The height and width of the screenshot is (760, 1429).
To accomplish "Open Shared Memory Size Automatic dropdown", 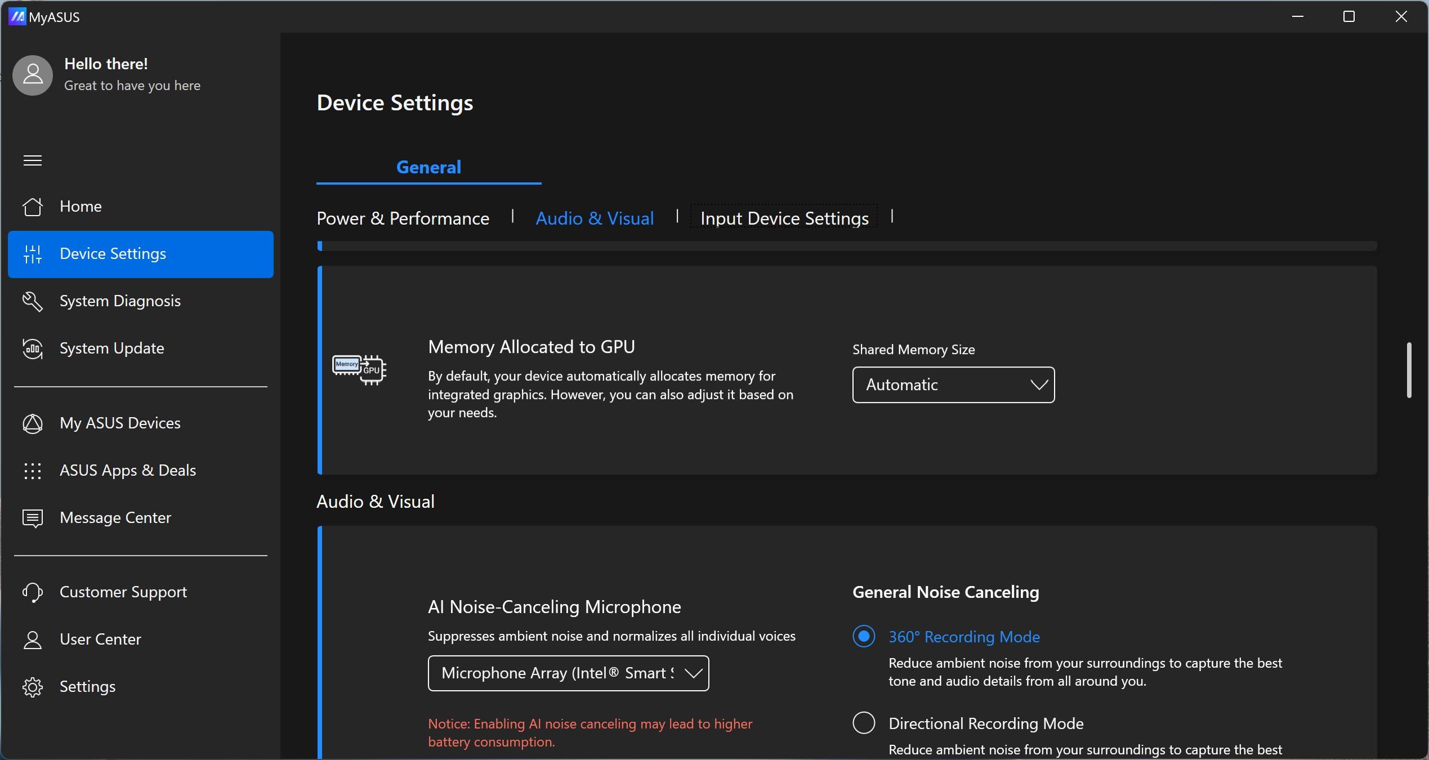I will [953, 385].
